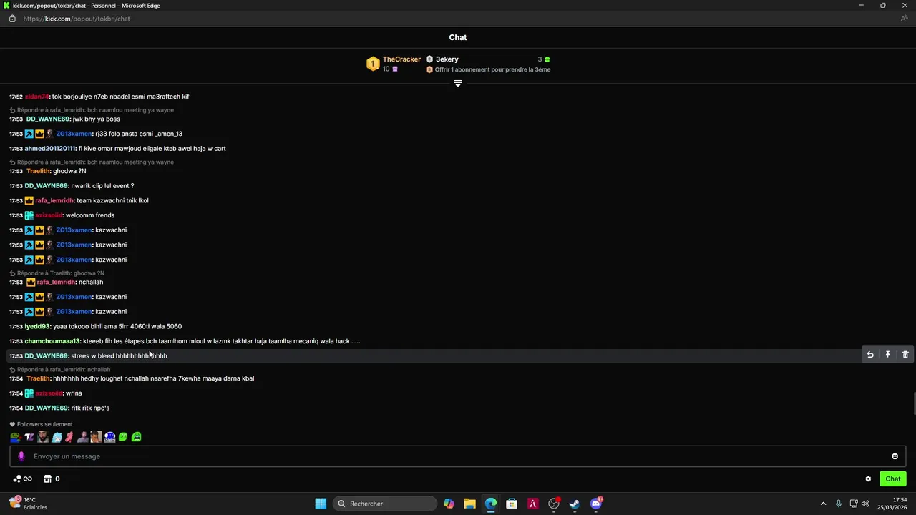Open chat settings gear icon

(x=868, y=479)
